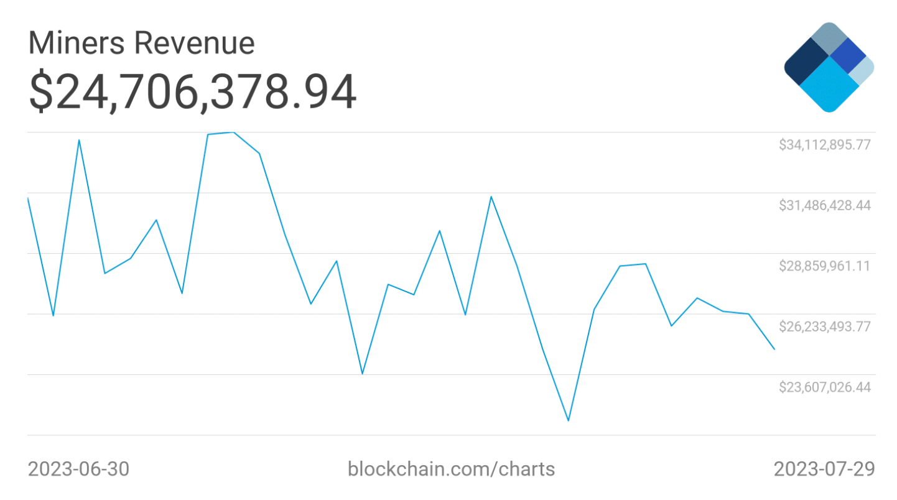Click the first data point of the line
This screenshot has height=500, width=897.
(28, 198)
